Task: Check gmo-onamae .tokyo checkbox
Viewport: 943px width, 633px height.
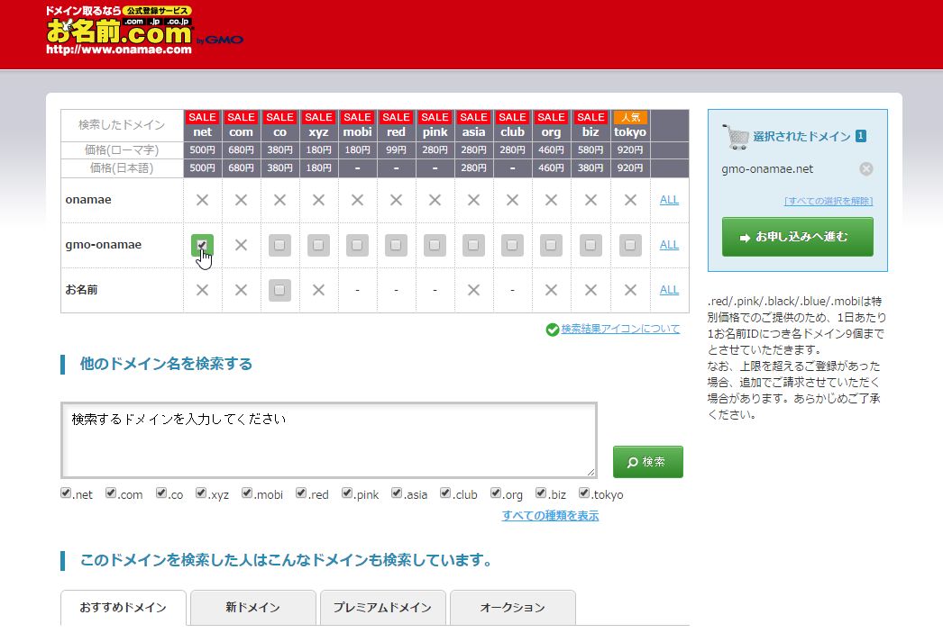Action: 630,245
